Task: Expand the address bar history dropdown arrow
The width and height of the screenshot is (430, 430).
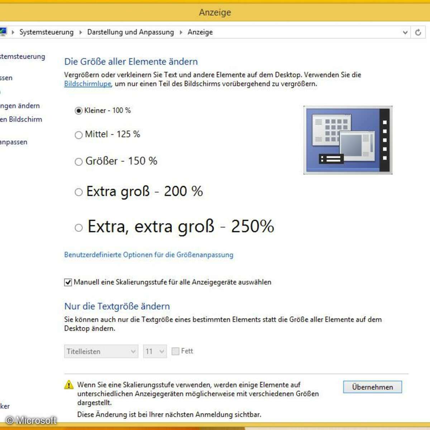Action: tap(405, 32)
